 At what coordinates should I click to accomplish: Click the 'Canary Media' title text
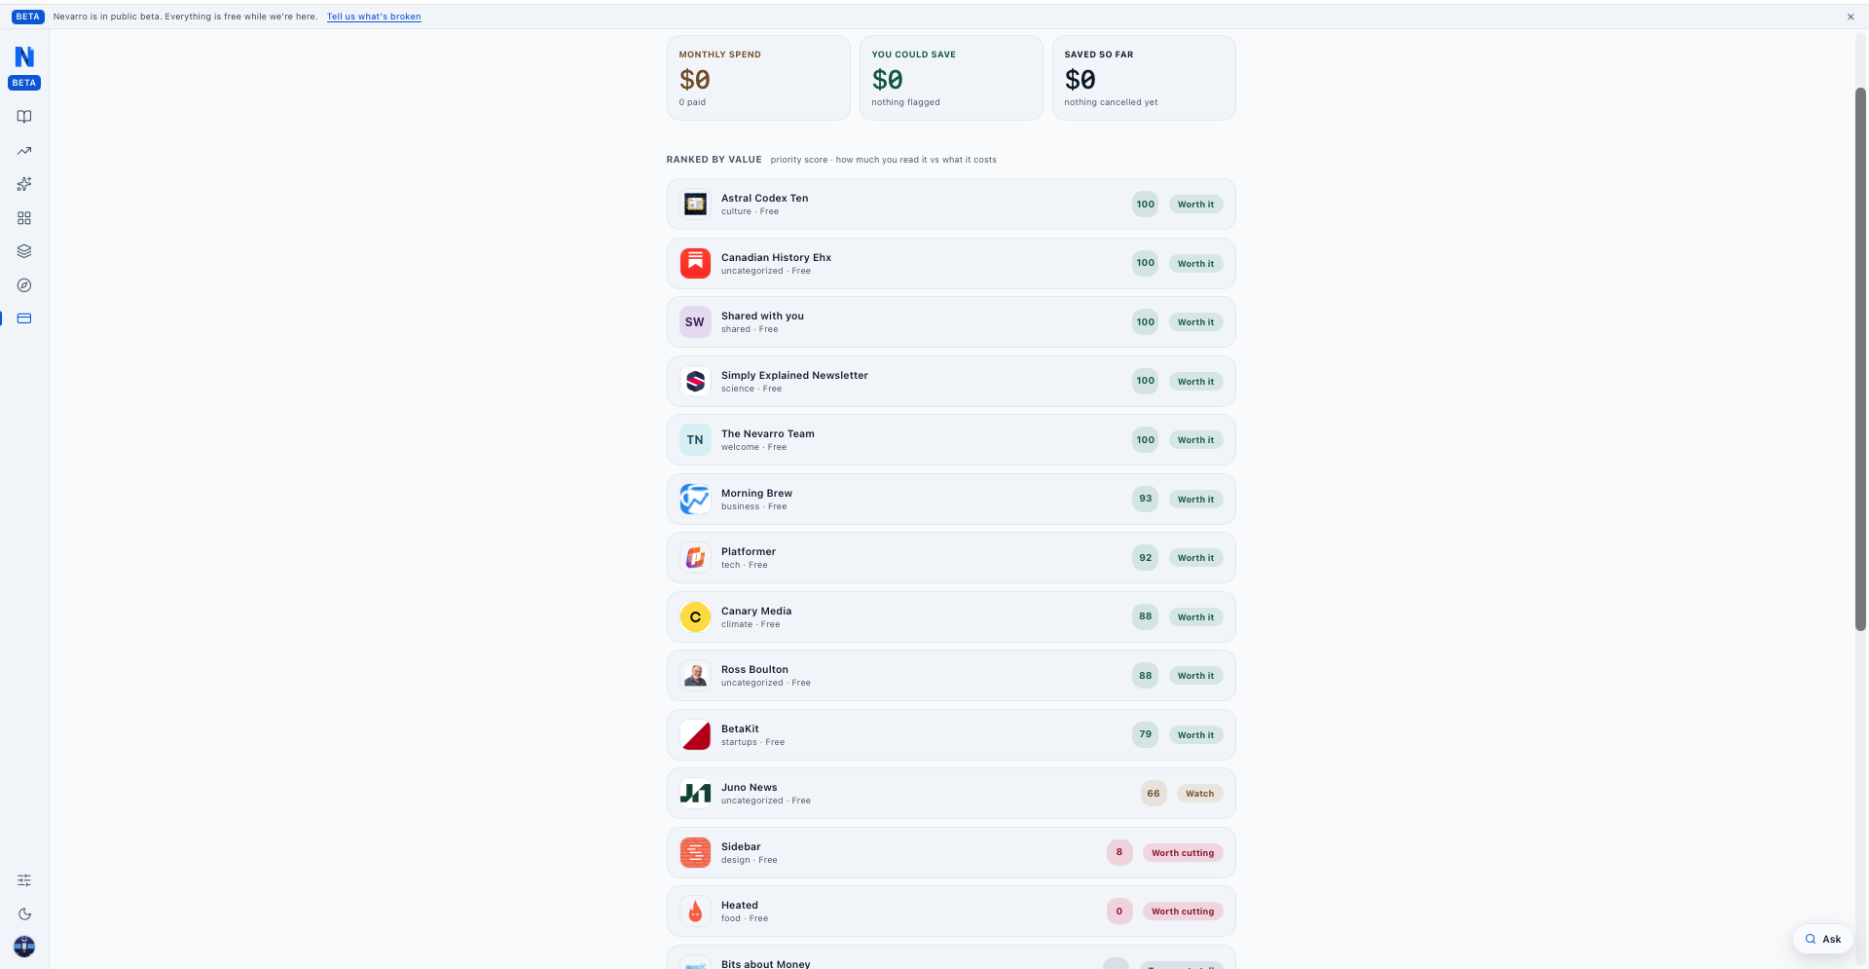756,611
